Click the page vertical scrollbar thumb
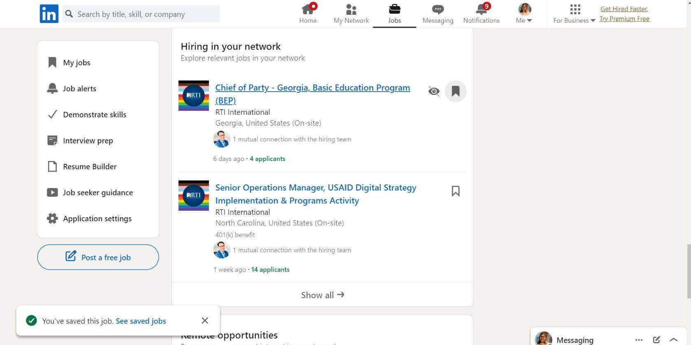This screenshot has width=691, height=345. (689, 271)
